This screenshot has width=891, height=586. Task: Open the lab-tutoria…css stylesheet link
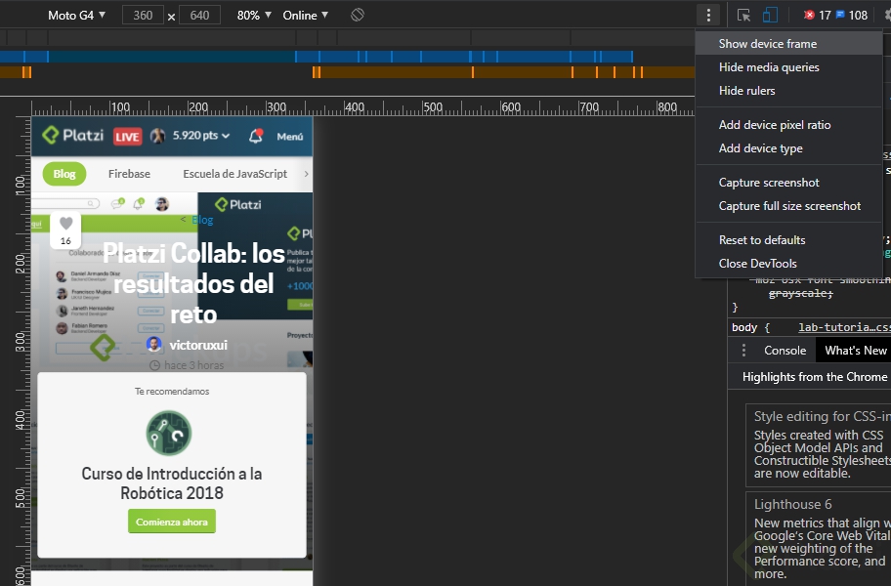click(844, 327)
